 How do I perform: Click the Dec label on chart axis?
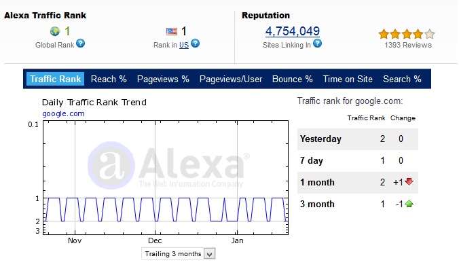[x=155, y=240]
